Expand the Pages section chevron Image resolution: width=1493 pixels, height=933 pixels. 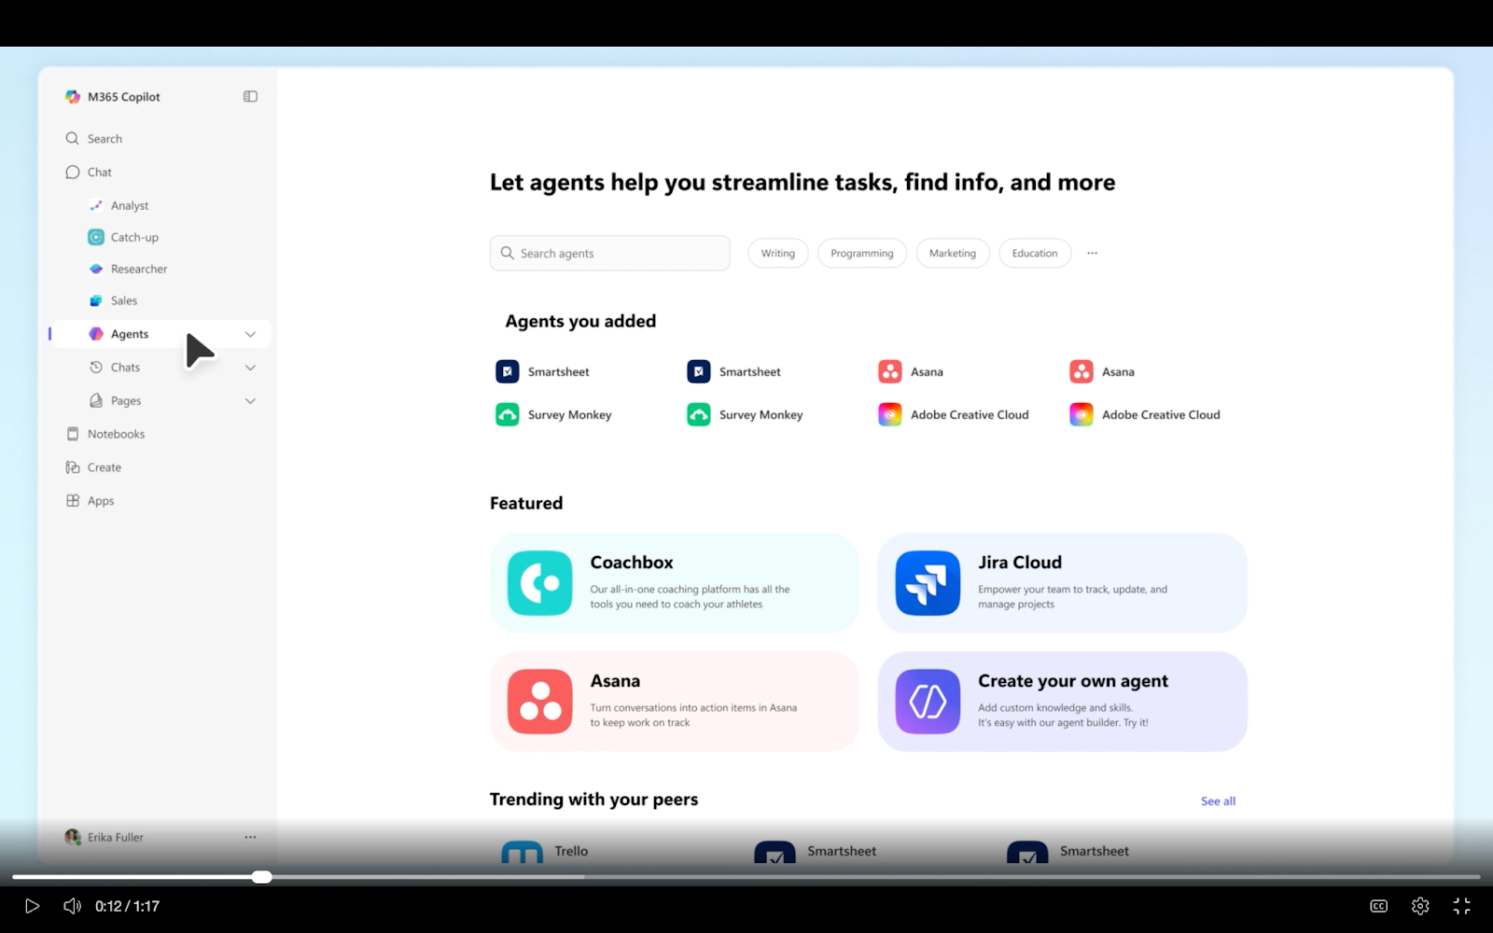tap(250, 401)
